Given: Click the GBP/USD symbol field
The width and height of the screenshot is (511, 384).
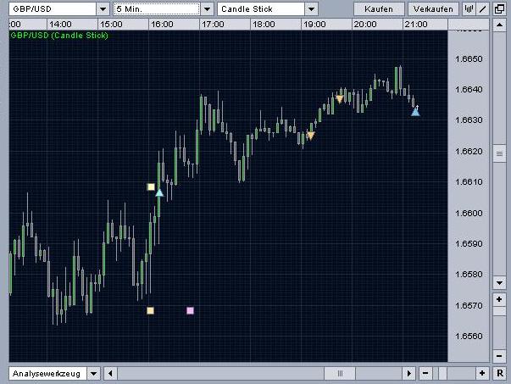Looking at the screenshot, I should pos(53,9).
